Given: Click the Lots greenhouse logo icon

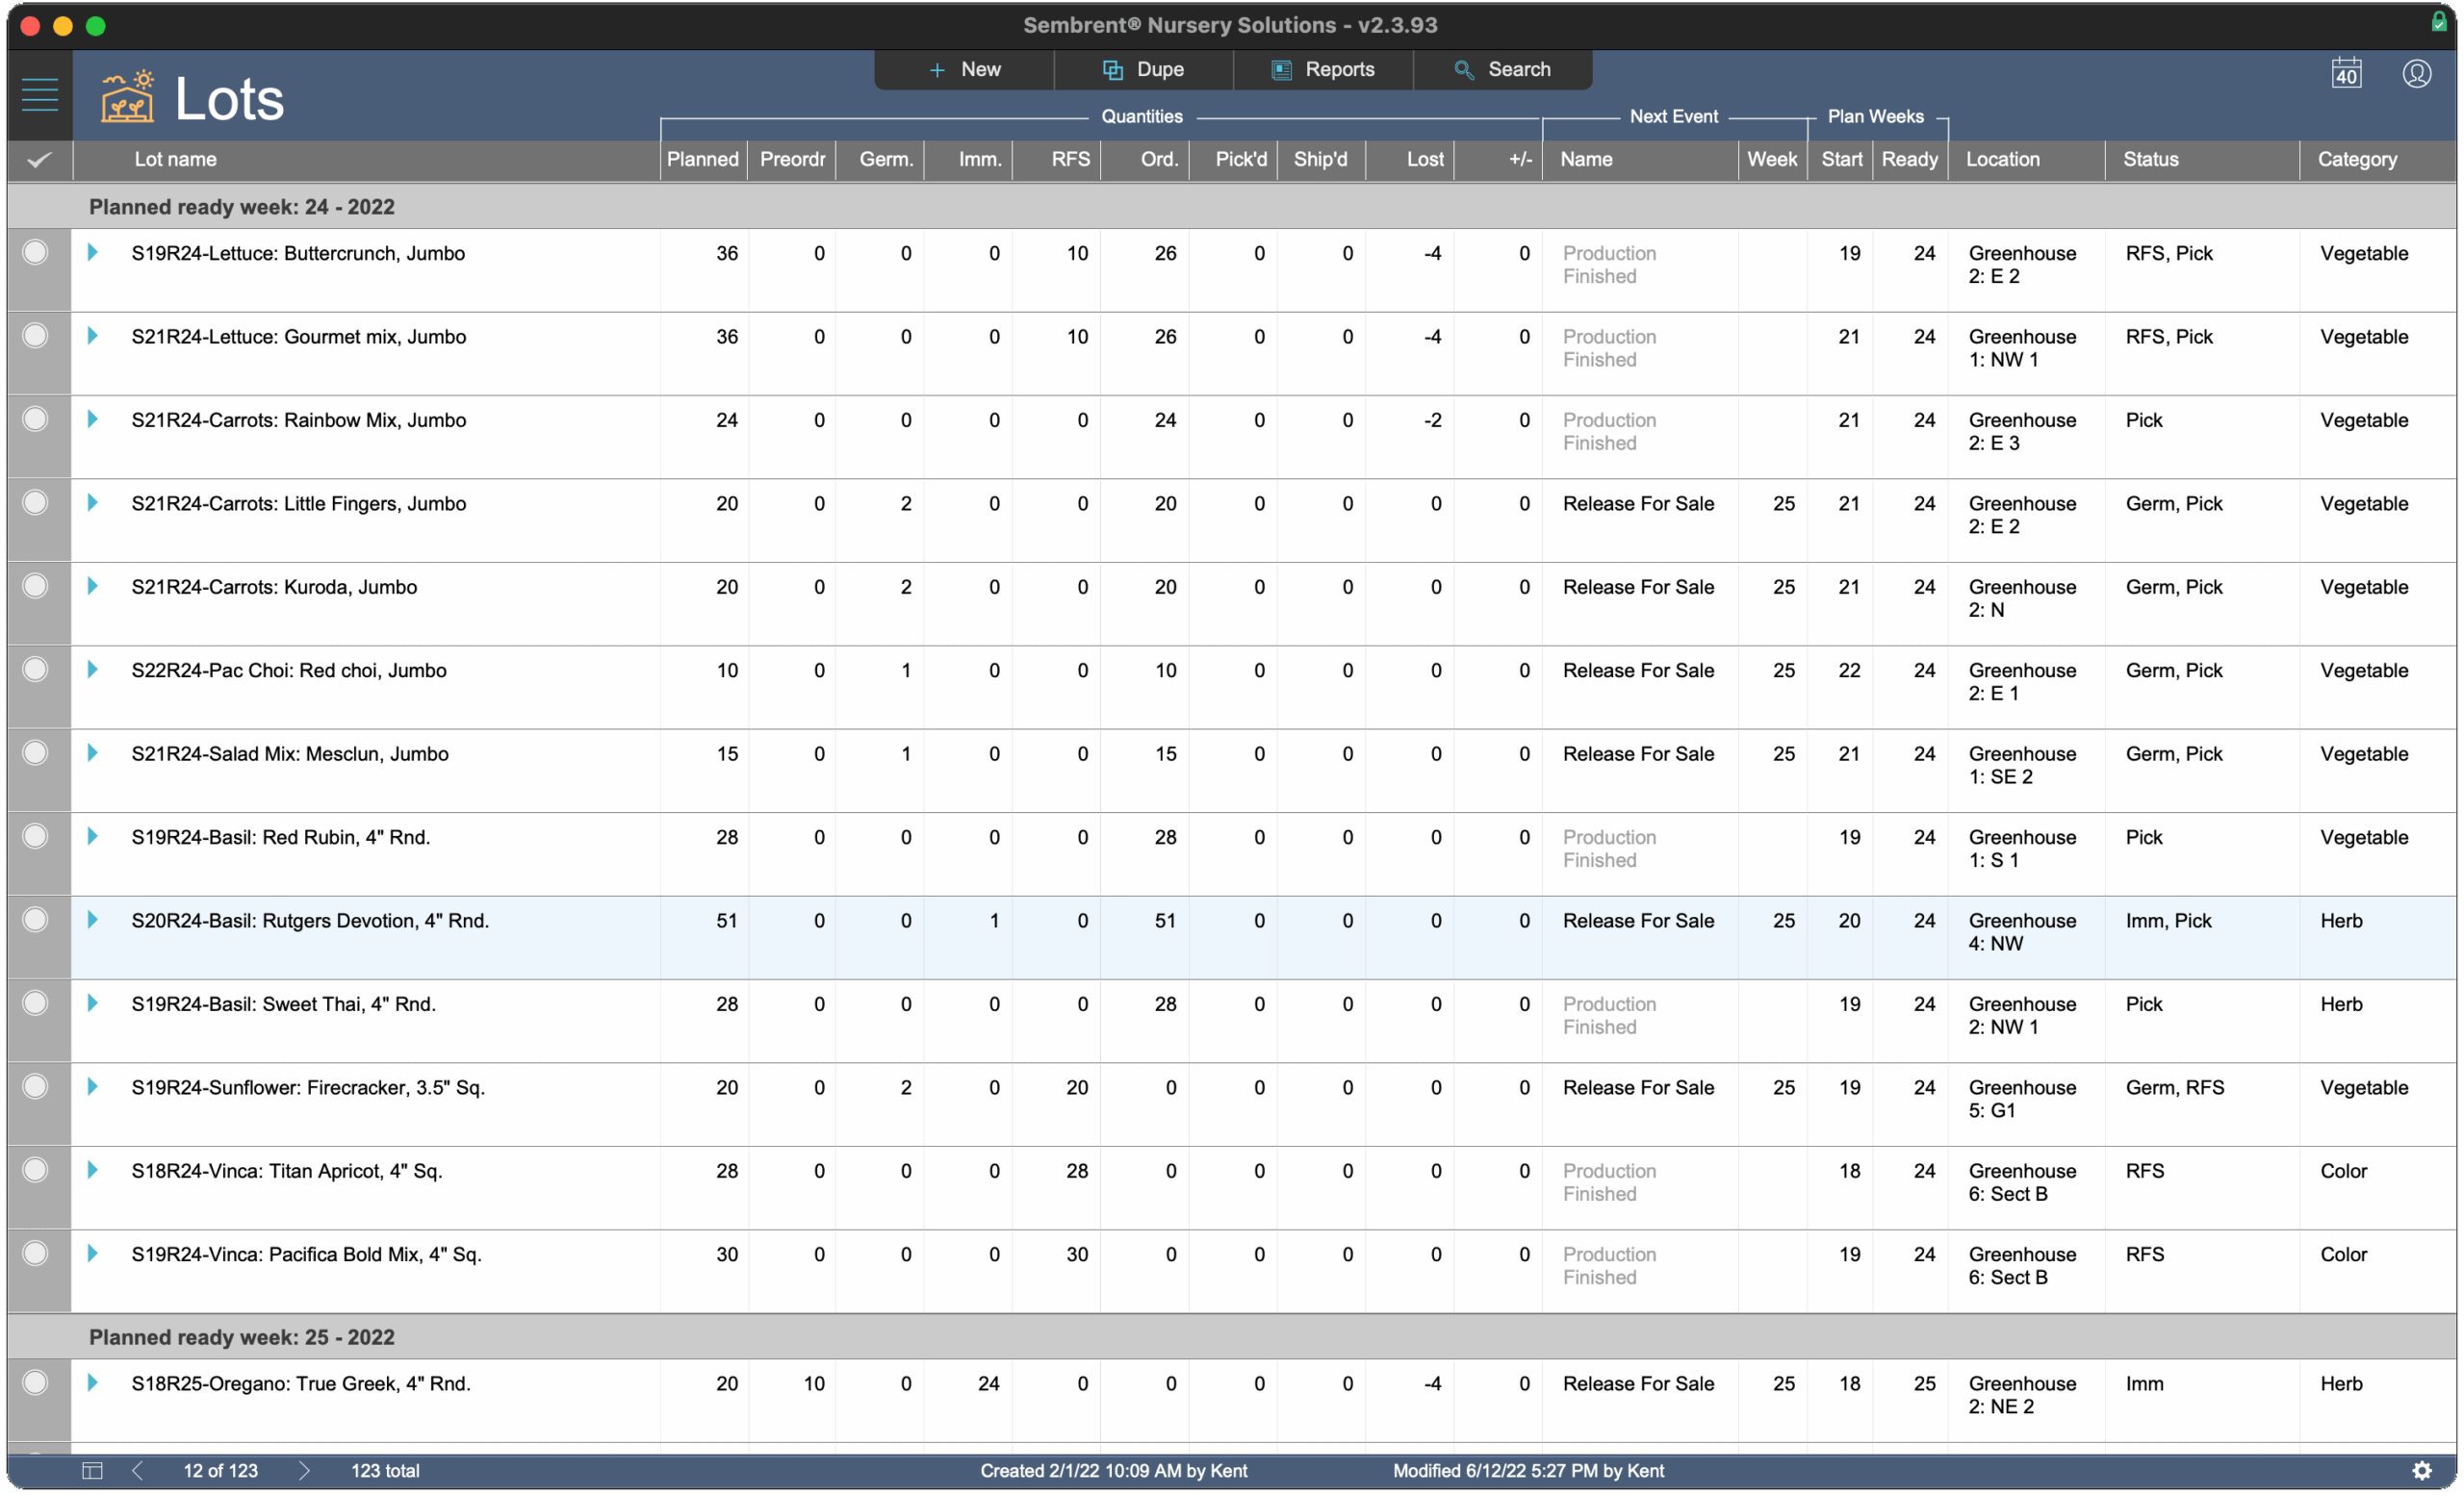Looking at the screenshot, I should (127, 96).
